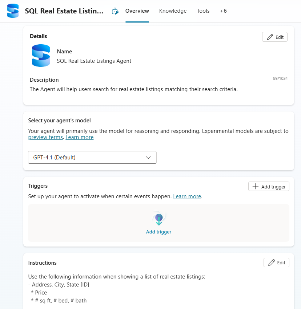Open the preview terms link

(x=45, y=137)
